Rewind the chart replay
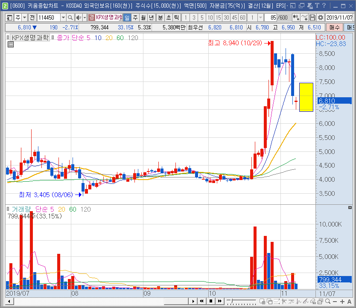The width and height of the screenshot is (356, 308). point(201,301)
